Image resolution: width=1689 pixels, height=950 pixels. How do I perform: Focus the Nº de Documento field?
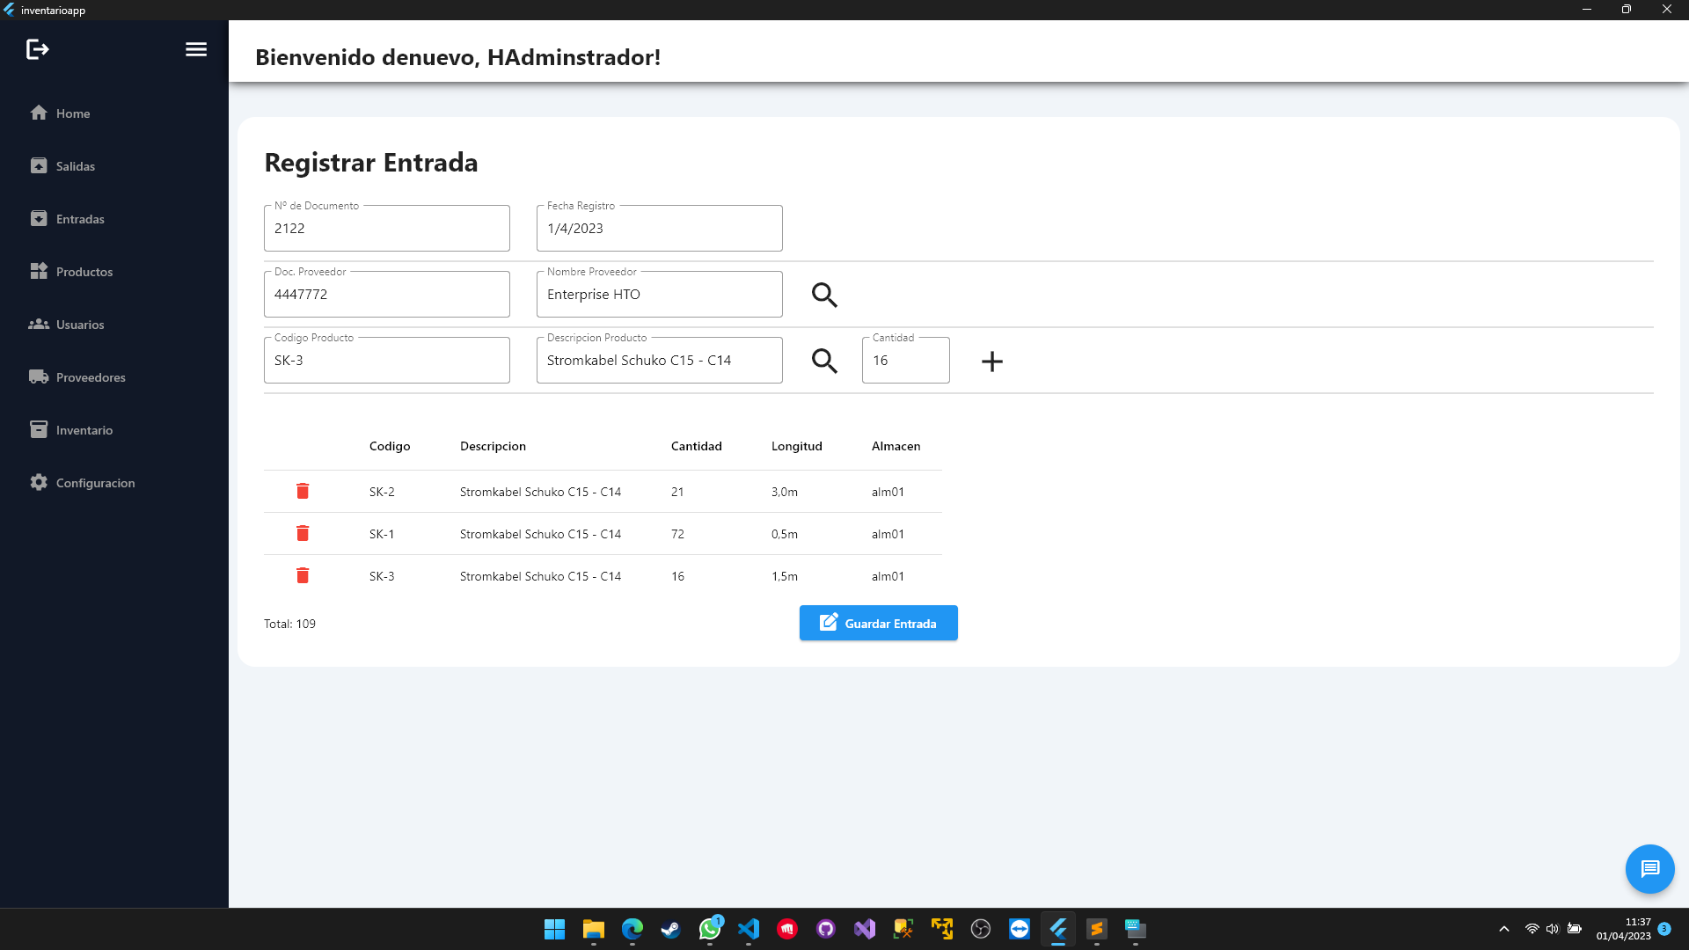(387, 229)
